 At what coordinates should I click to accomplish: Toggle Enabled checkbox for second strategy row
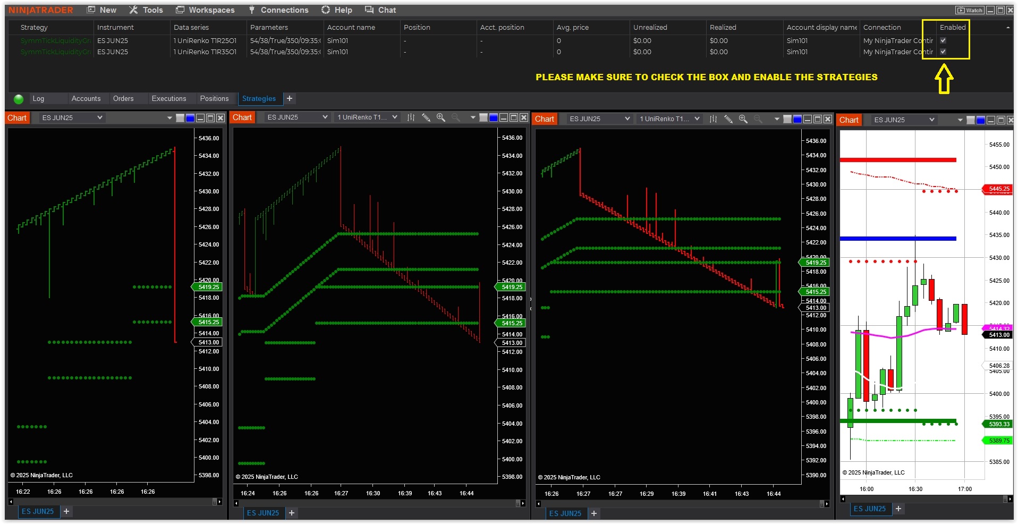pos(943,52)
